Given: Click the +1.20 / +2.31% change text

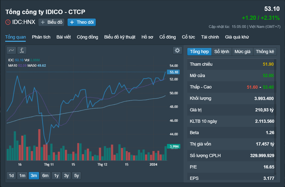Looking at the screenshot, I should click(x=261, y=18).
